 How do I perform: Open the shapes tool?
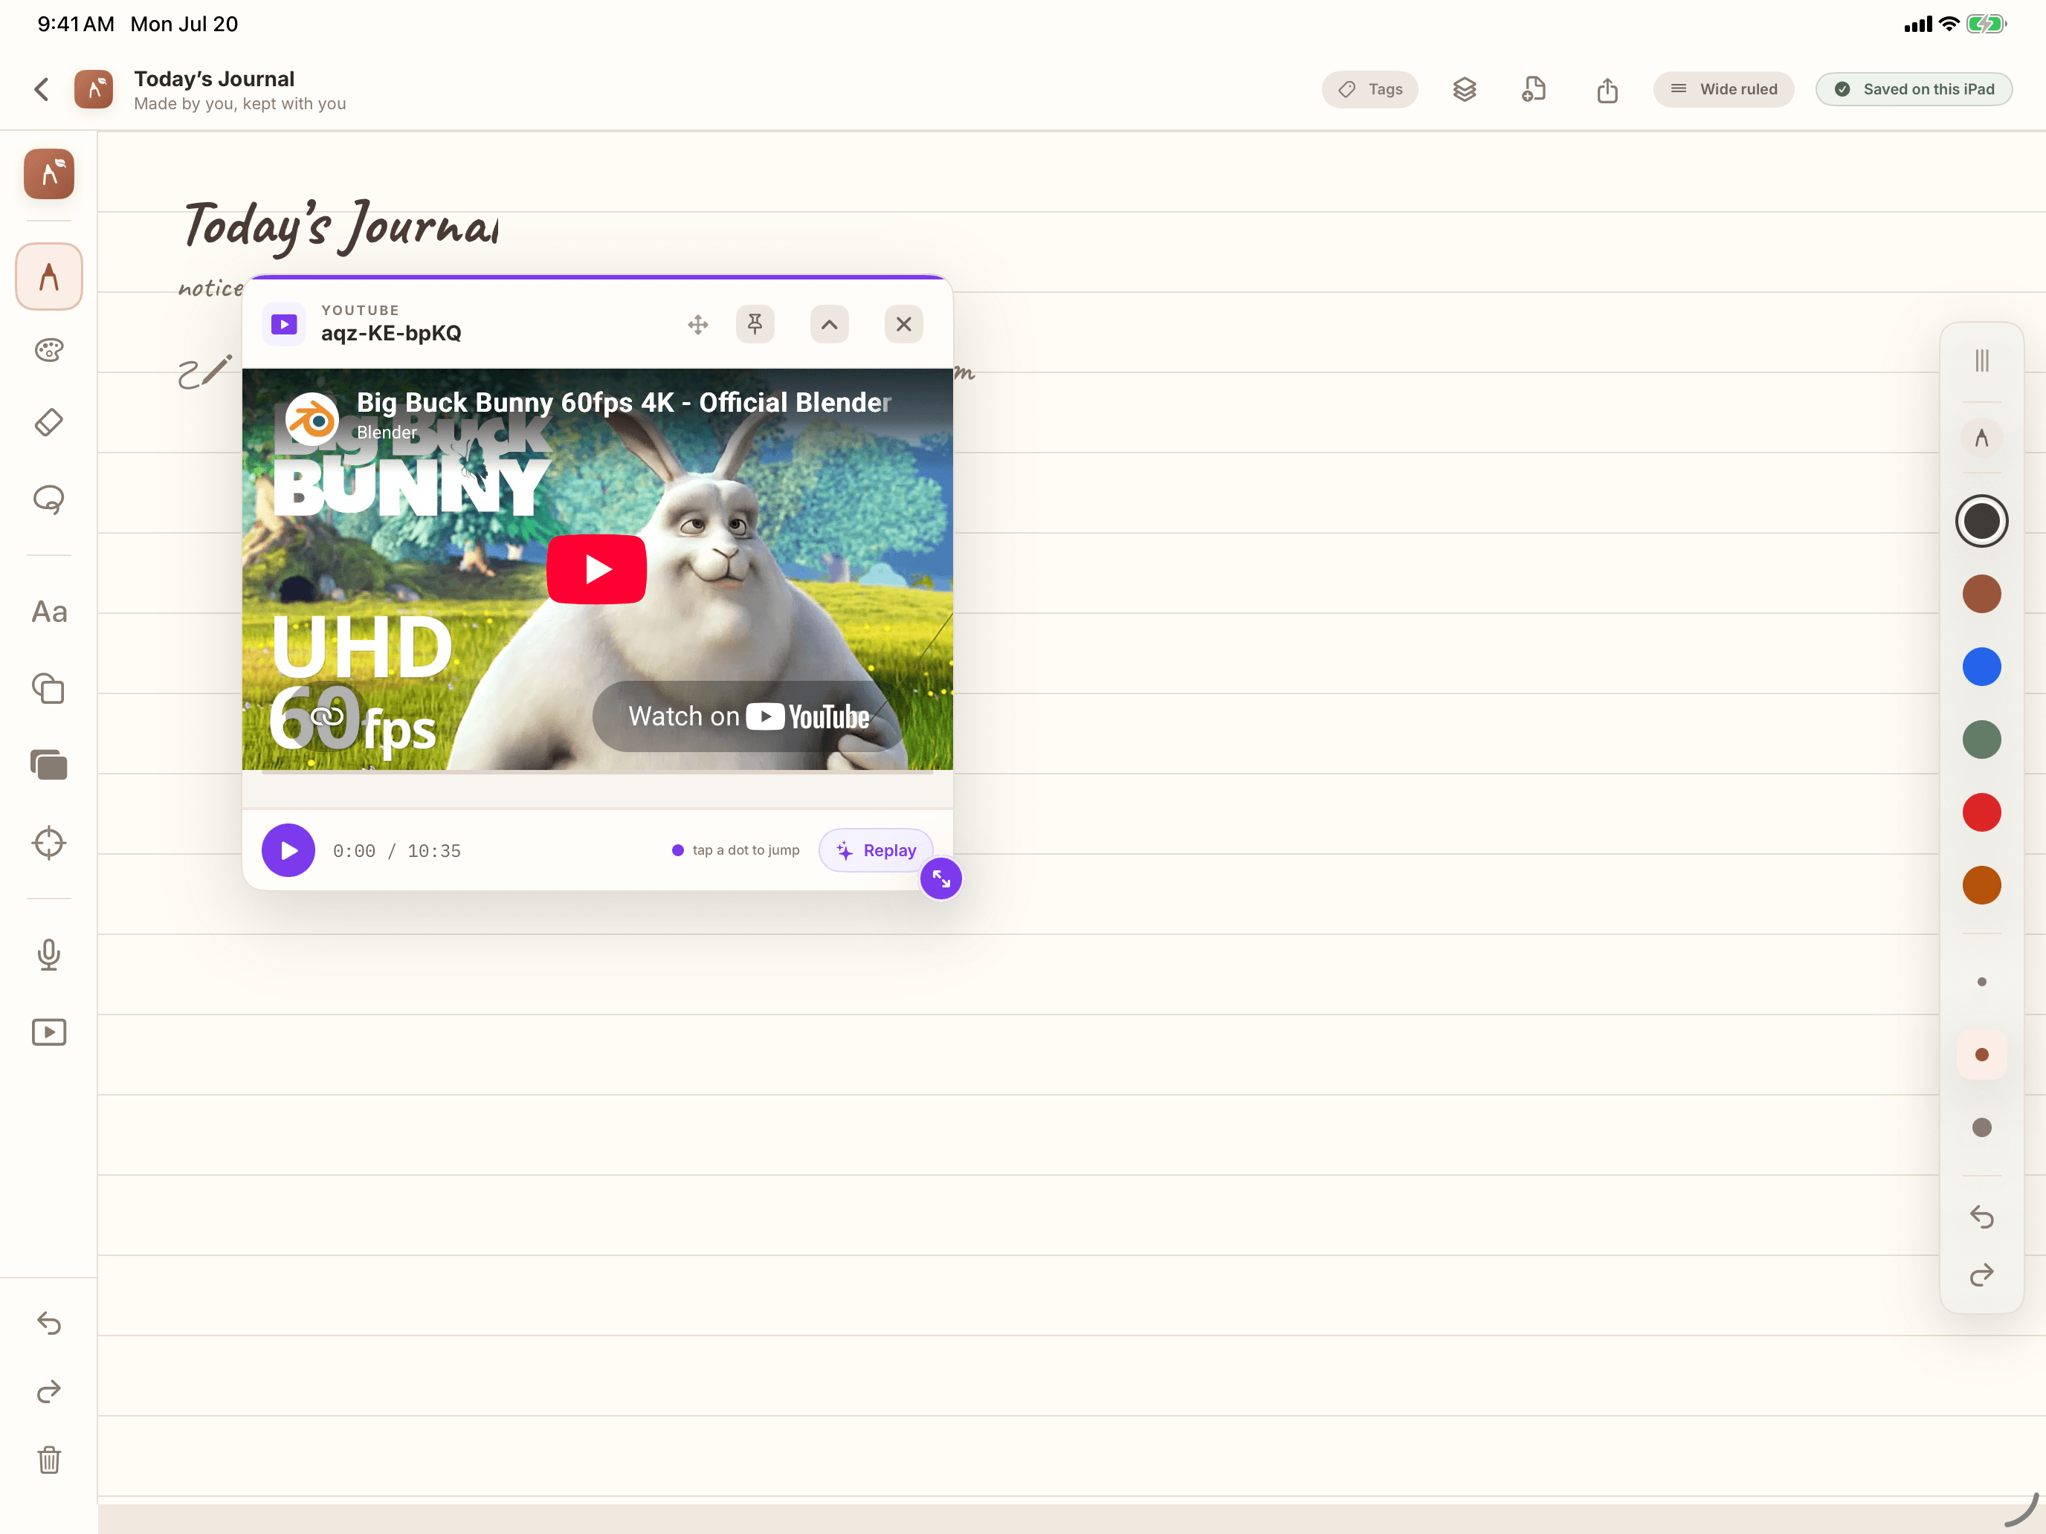click(x=49, y=689)
